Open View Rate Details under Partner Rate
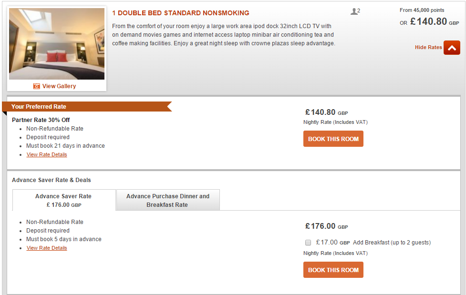 pos(47,154)
